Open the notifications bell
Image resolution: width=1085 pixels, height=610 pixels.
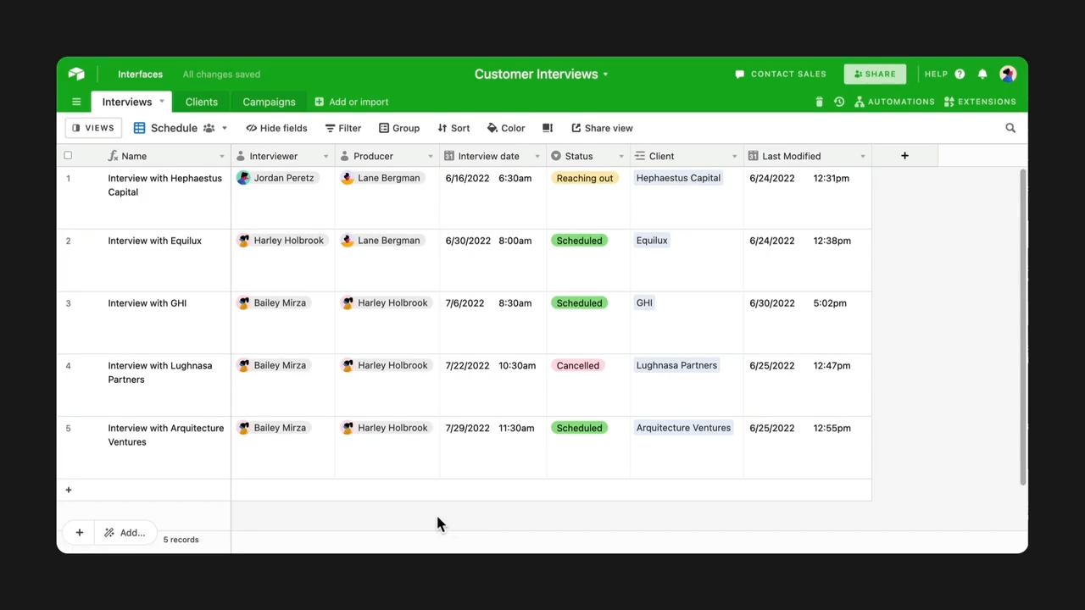(x=982, y=74)
